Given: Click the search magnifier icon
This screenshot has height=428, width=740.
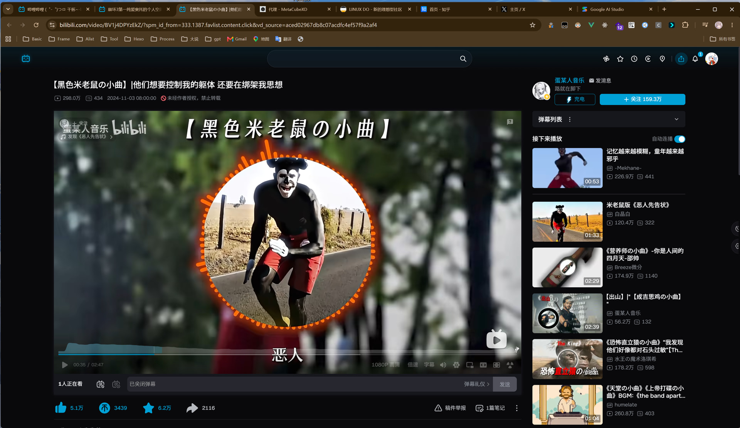Looking at the screenshot, I should point(463,59).
